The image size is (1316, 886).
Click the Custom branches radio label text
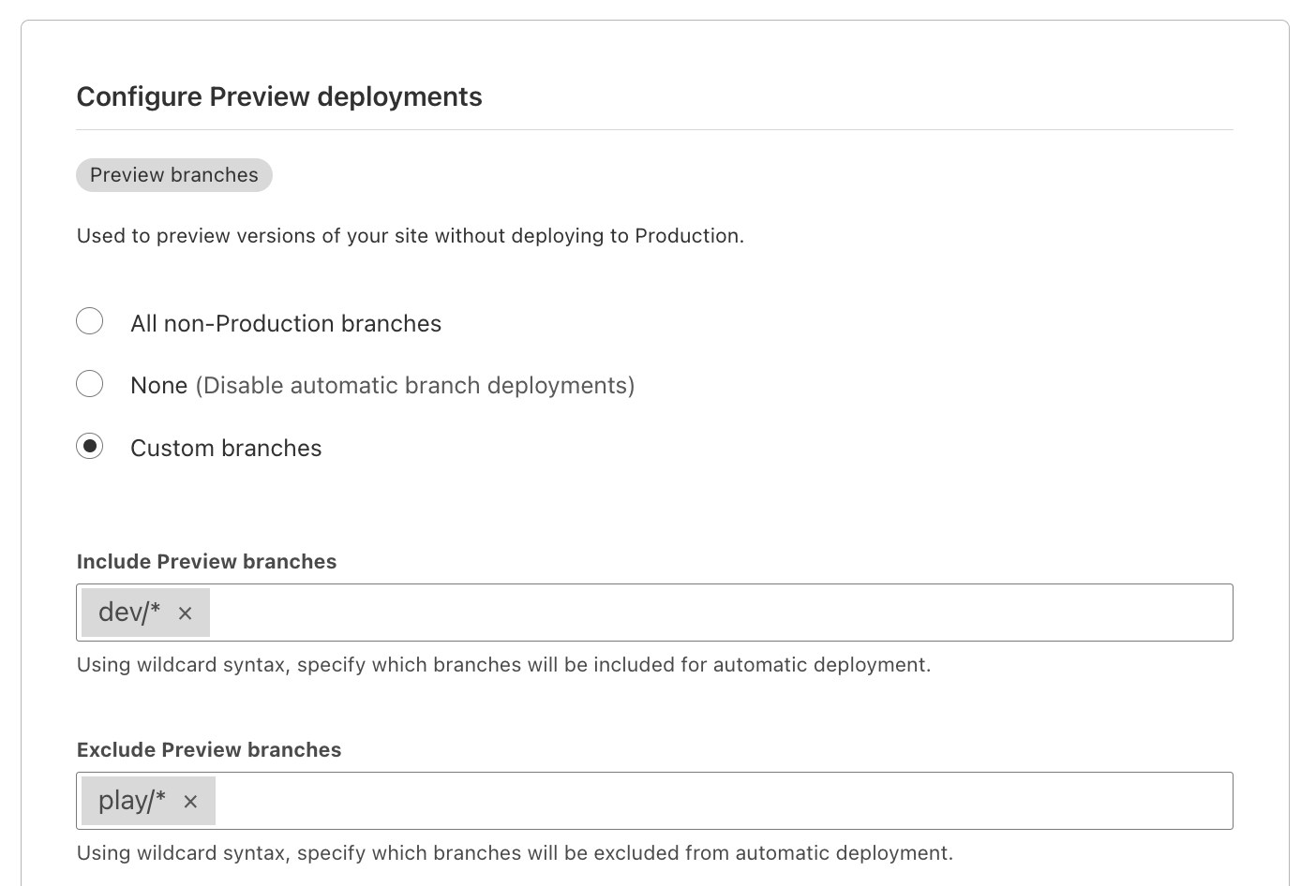coord(225,448)
